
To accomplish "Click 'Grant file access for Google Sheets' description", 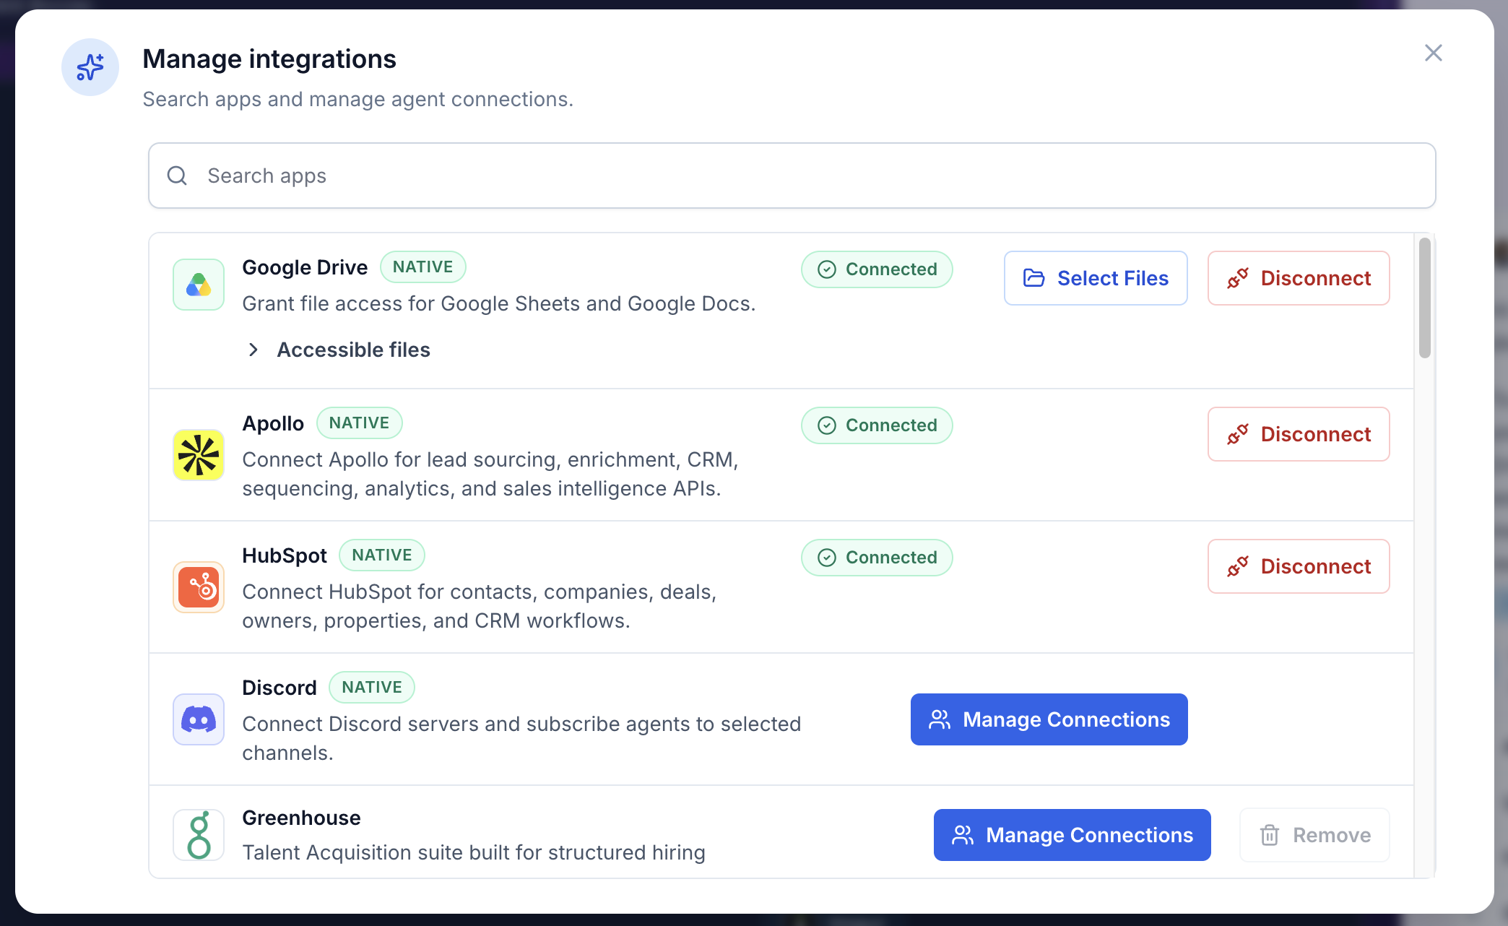I will coord(499,303).
